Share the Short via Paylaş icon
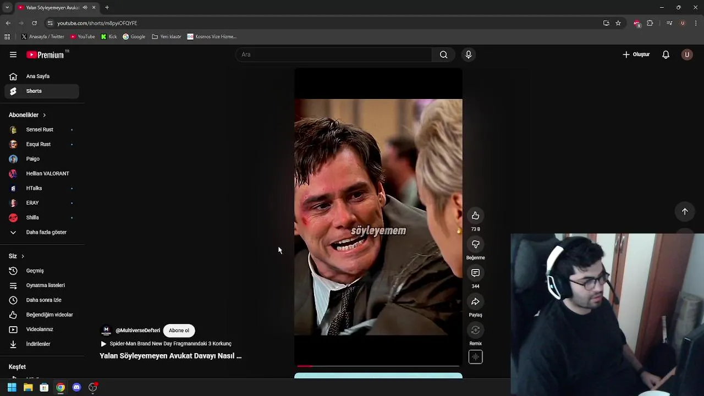The width and height of the screenshot is (704, 396). tap(475, 301)
